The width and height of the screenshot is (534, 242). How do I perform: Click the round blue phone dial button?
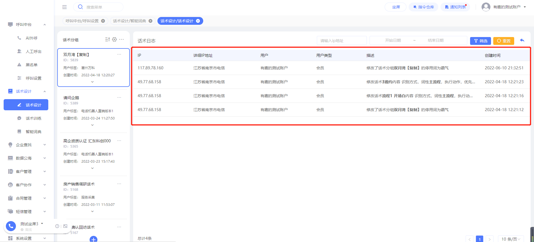pyautogui.click(x=11, y=226)
